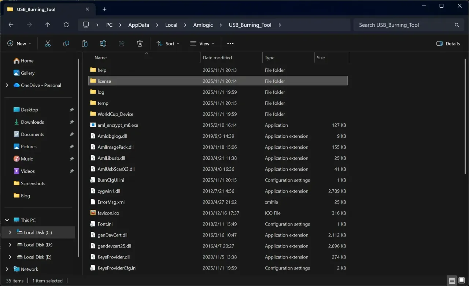Expand the Network tree node
This screenshot has width=469, height=286.
pos(7,269)
